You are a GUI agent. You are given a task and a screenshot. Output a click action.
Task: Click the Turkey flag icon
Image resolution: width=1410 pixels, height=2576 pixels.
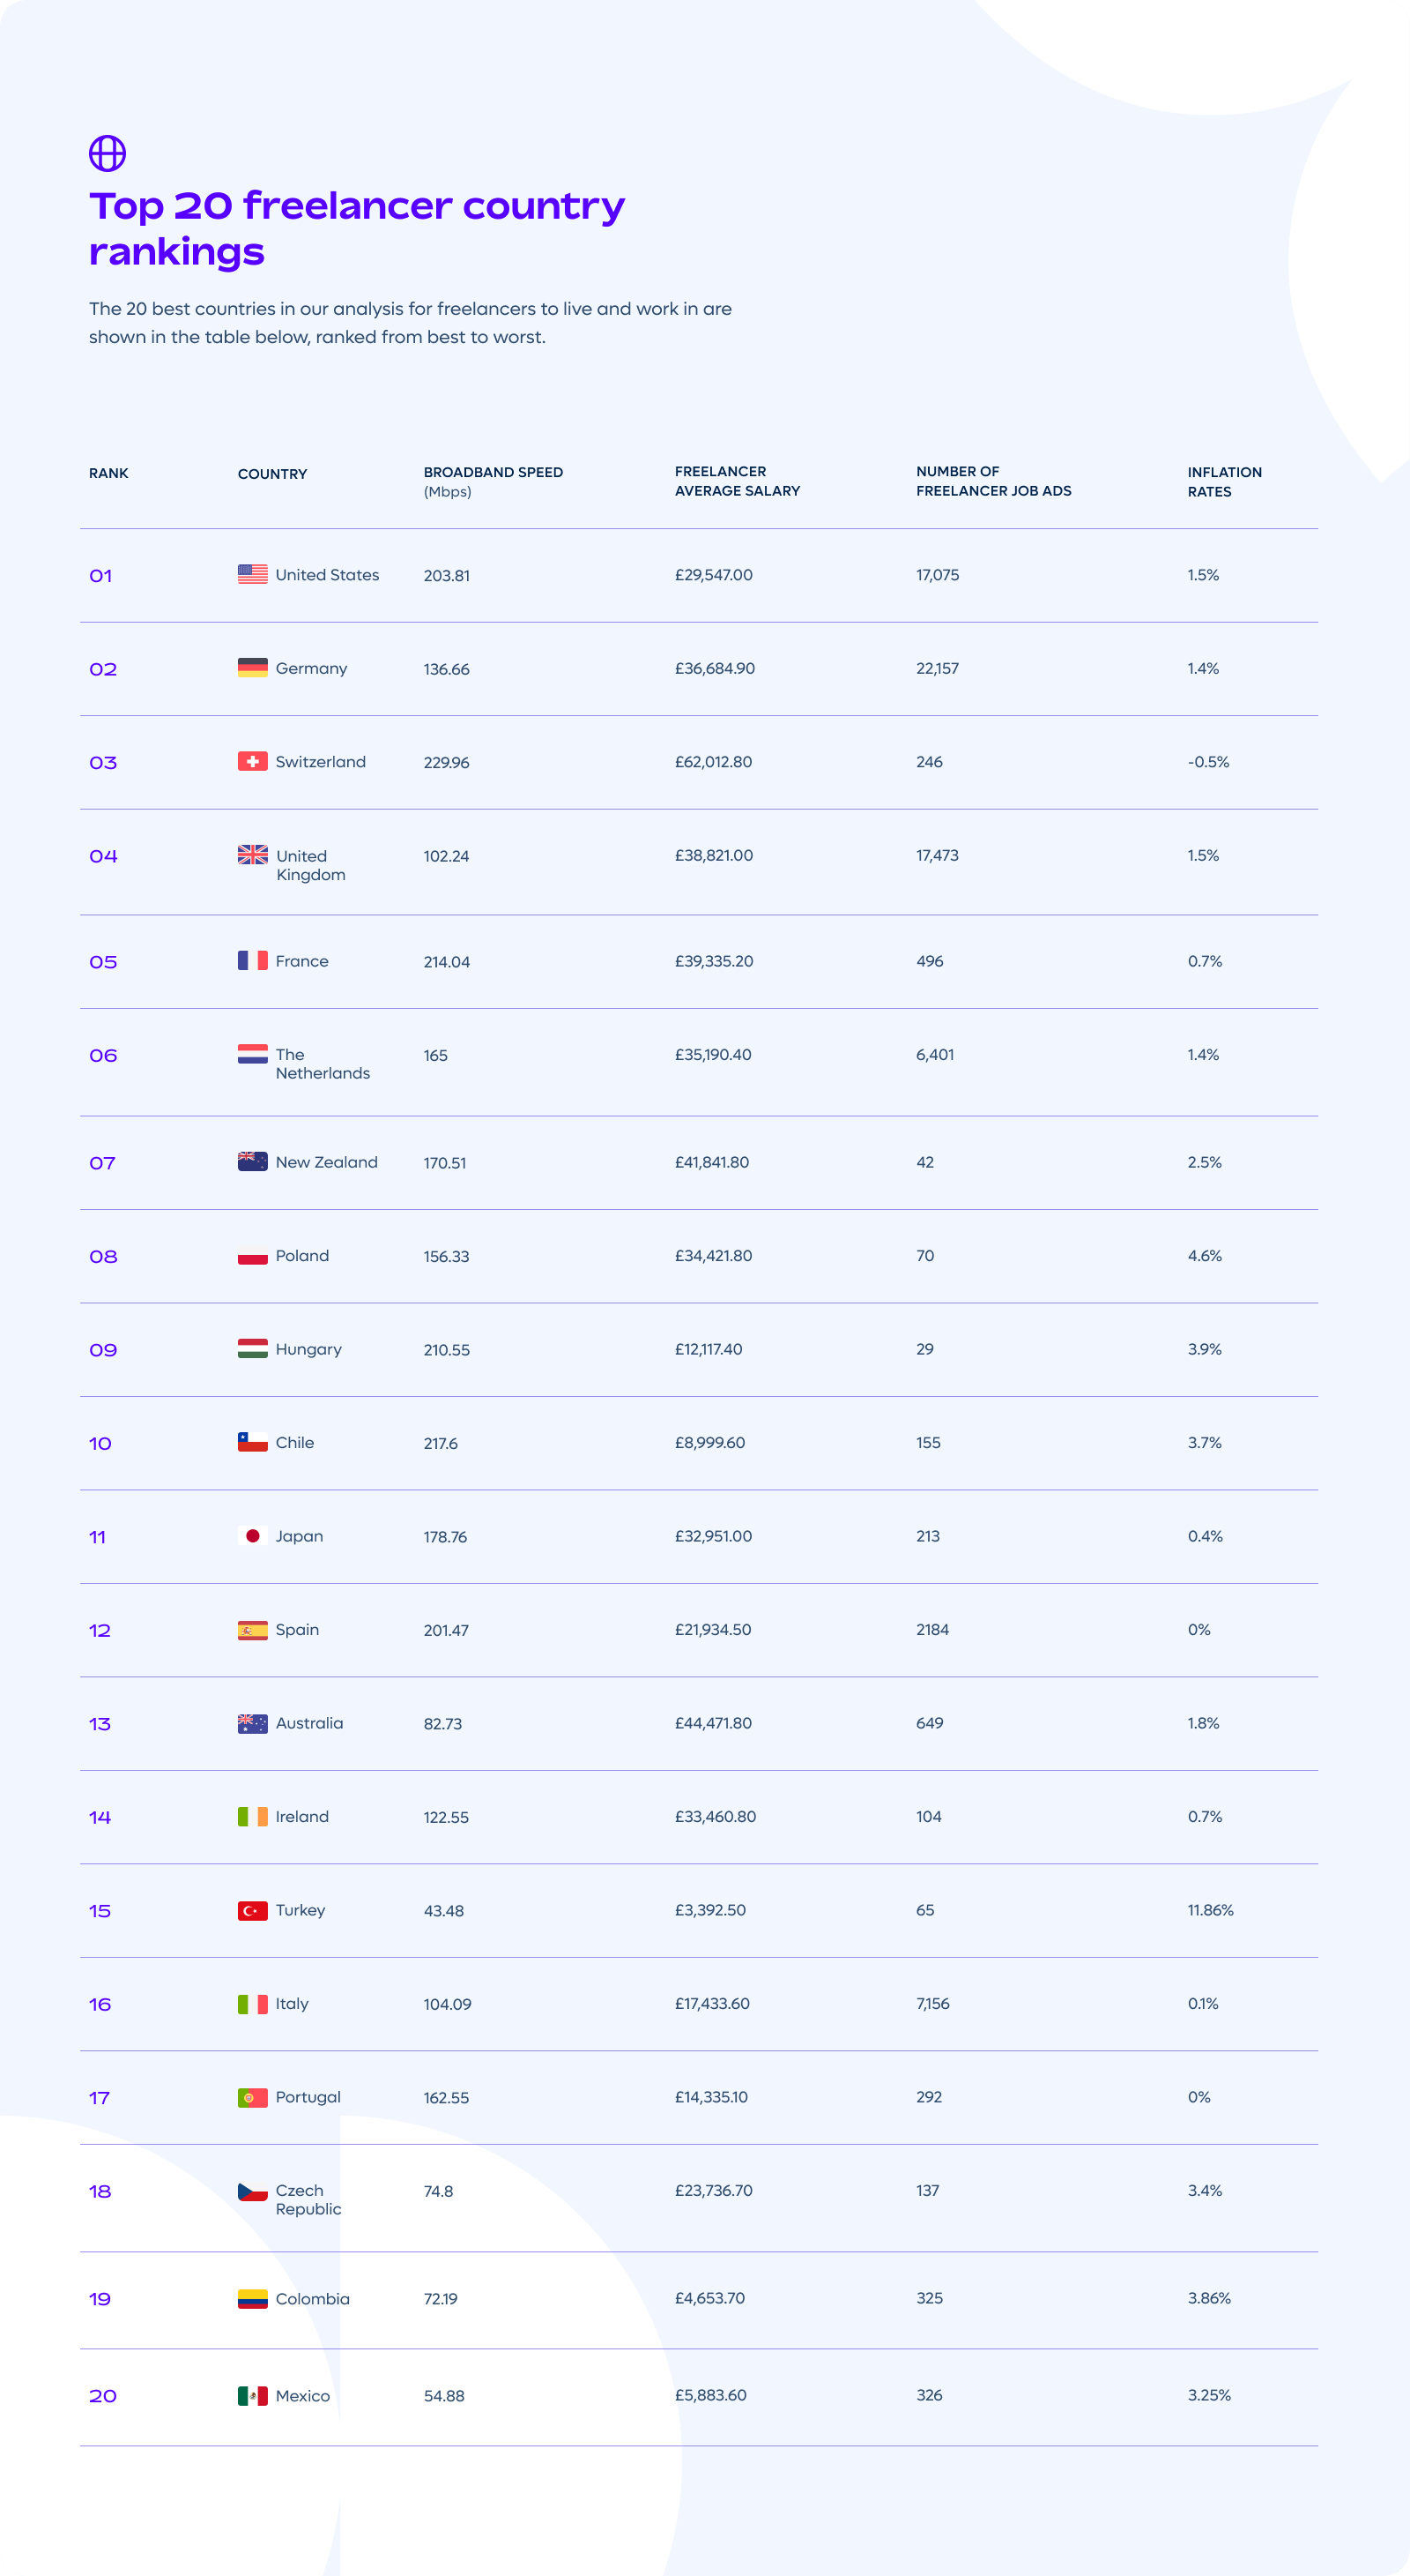tap(252, 1910)
